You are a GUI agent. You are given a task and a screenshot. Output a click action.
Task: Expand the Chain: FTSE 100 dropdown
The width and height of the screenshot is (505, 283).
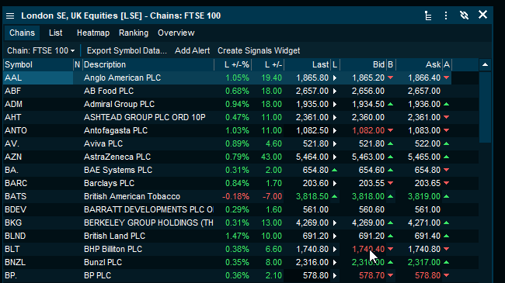click(x=41, y=50)
